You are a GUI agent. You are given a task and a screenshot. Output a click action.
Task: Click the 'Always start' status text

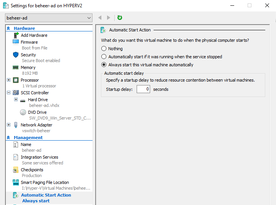tap(36, 201)
